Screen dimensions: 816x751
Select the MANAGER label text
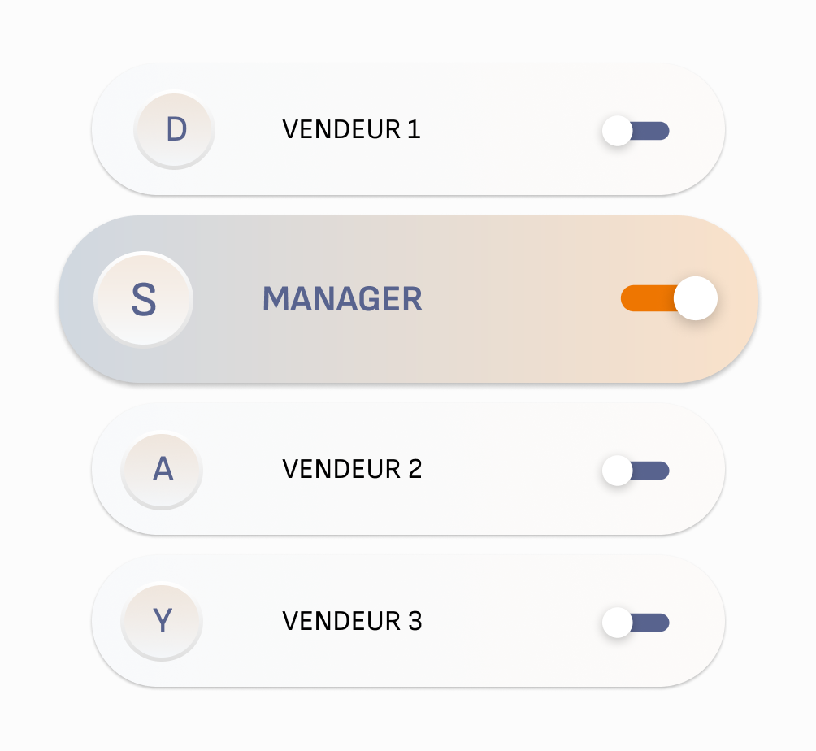(x=342, y=299)
